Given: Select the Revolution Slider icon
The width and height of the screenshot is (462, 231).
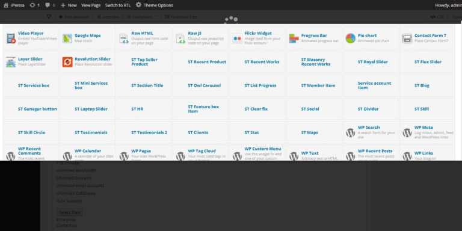Looking at the screenshot, I should [67, 62].
